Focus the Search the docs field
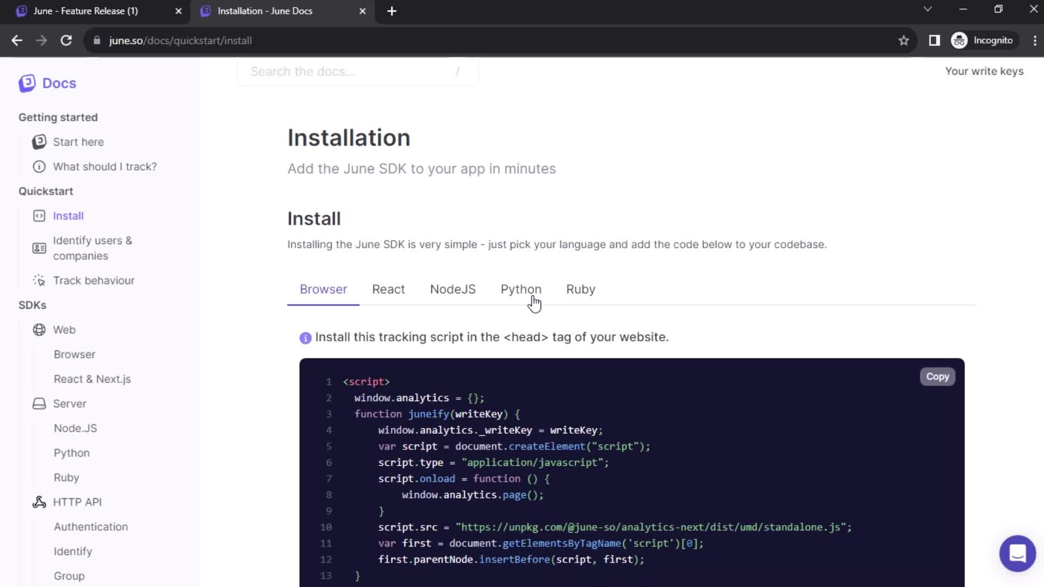 click(x=357, y=71)
